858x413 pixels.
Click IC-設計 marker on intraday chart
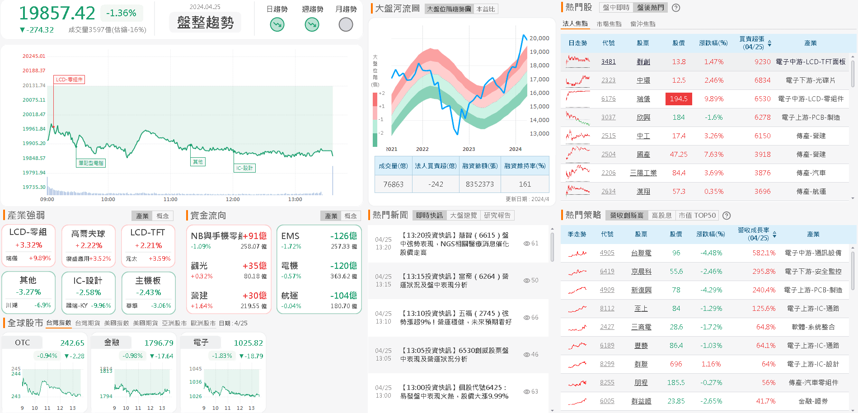tap(244, 168)
